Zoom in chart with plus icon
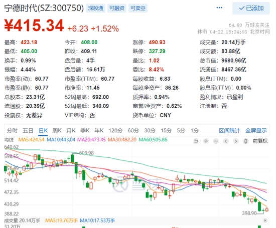This screenshot has width=276, height=228. pos(206,141)
